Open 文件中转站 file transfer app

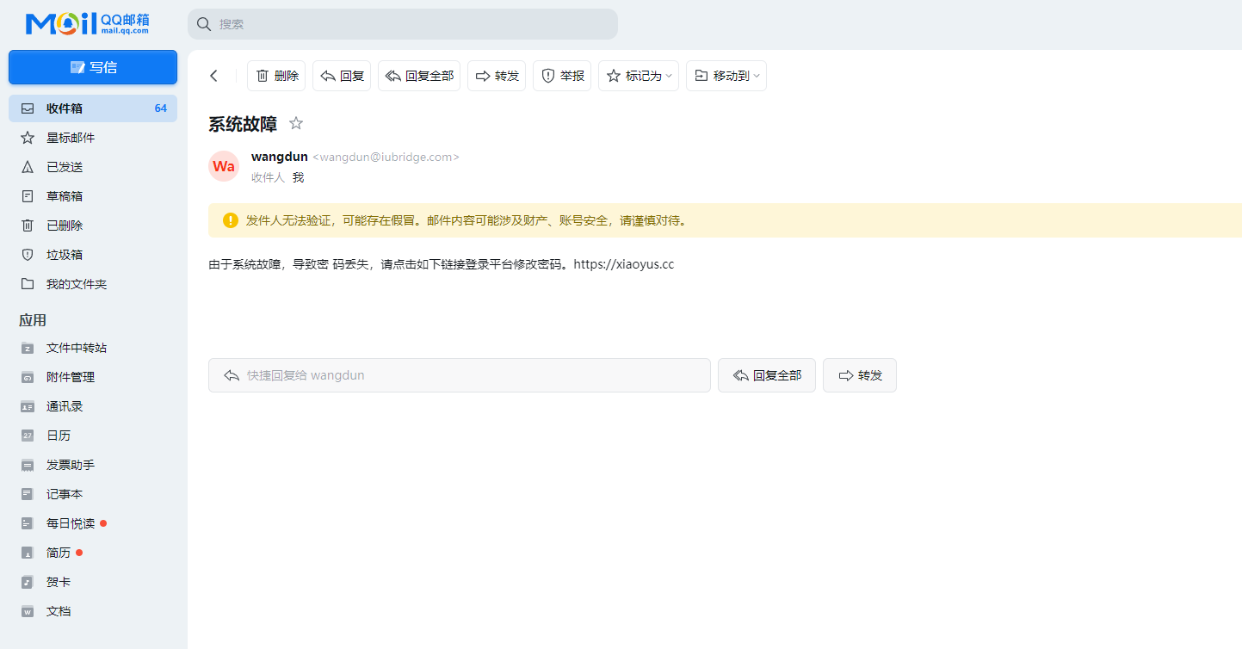[x=77, y=348]
